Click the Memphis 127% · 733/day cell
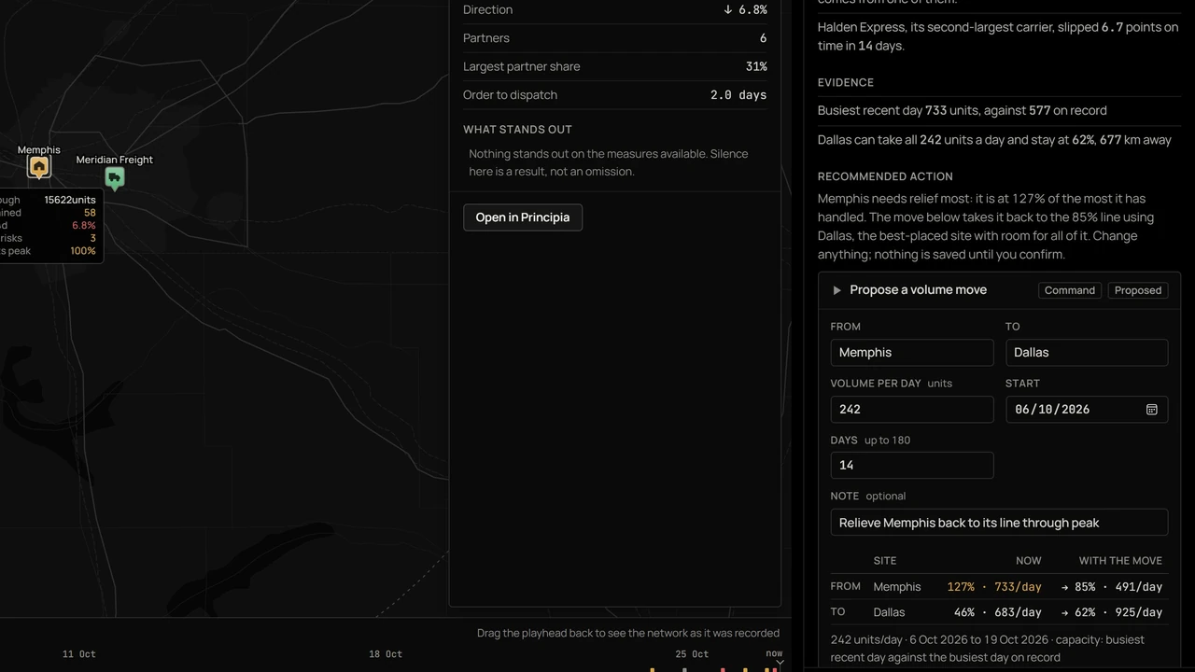 click(x=994, y=587)
